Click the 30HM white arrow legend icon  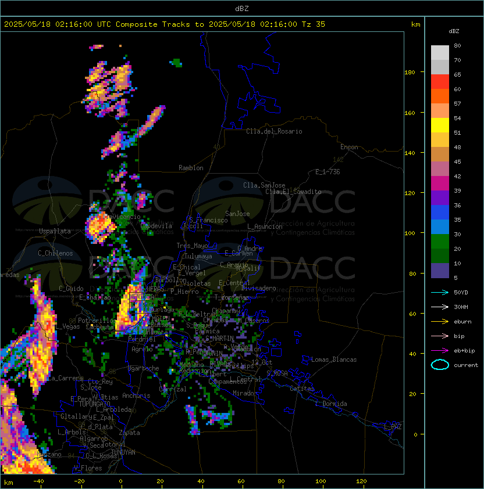(x=440, y=307)
